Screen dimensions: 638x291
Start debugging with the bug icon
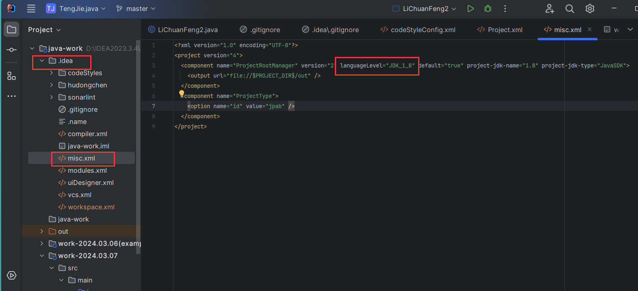(488, 9)
